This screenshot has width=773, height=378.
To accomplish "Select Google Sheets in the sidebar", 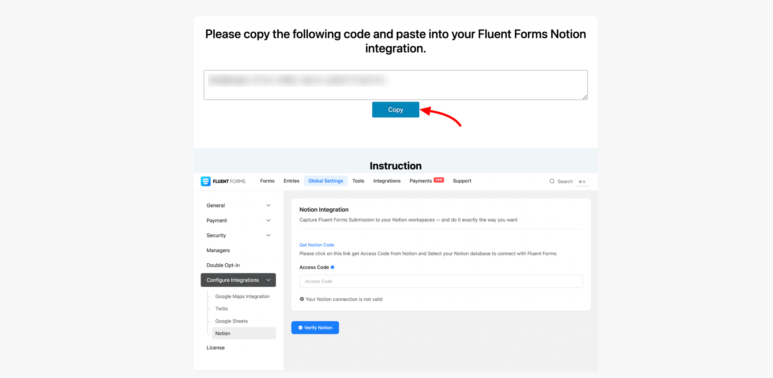I will point(231,321).
